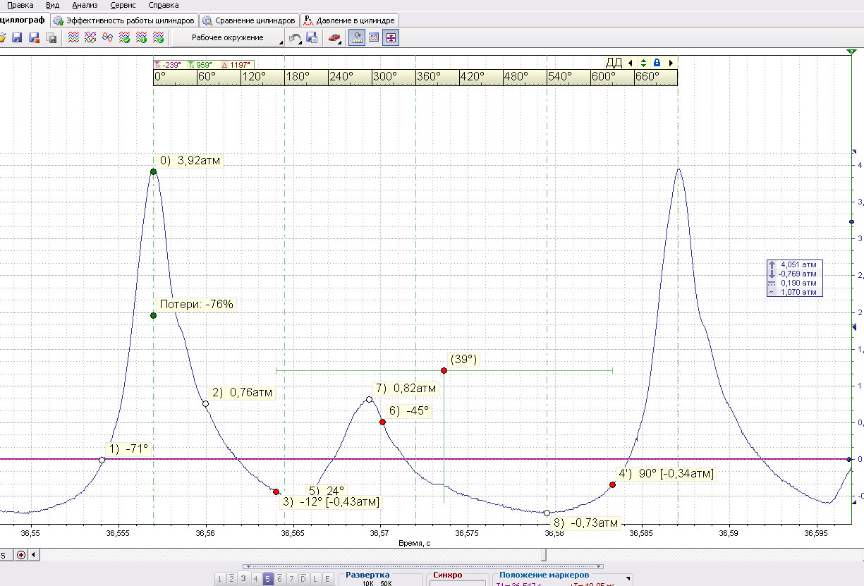Click the disk icon next to undo

coord(312,37)
